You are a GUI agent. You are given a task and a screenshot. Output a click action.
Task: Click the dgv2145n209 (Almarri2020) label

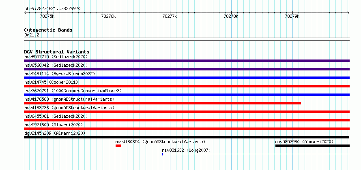point(55,133)
